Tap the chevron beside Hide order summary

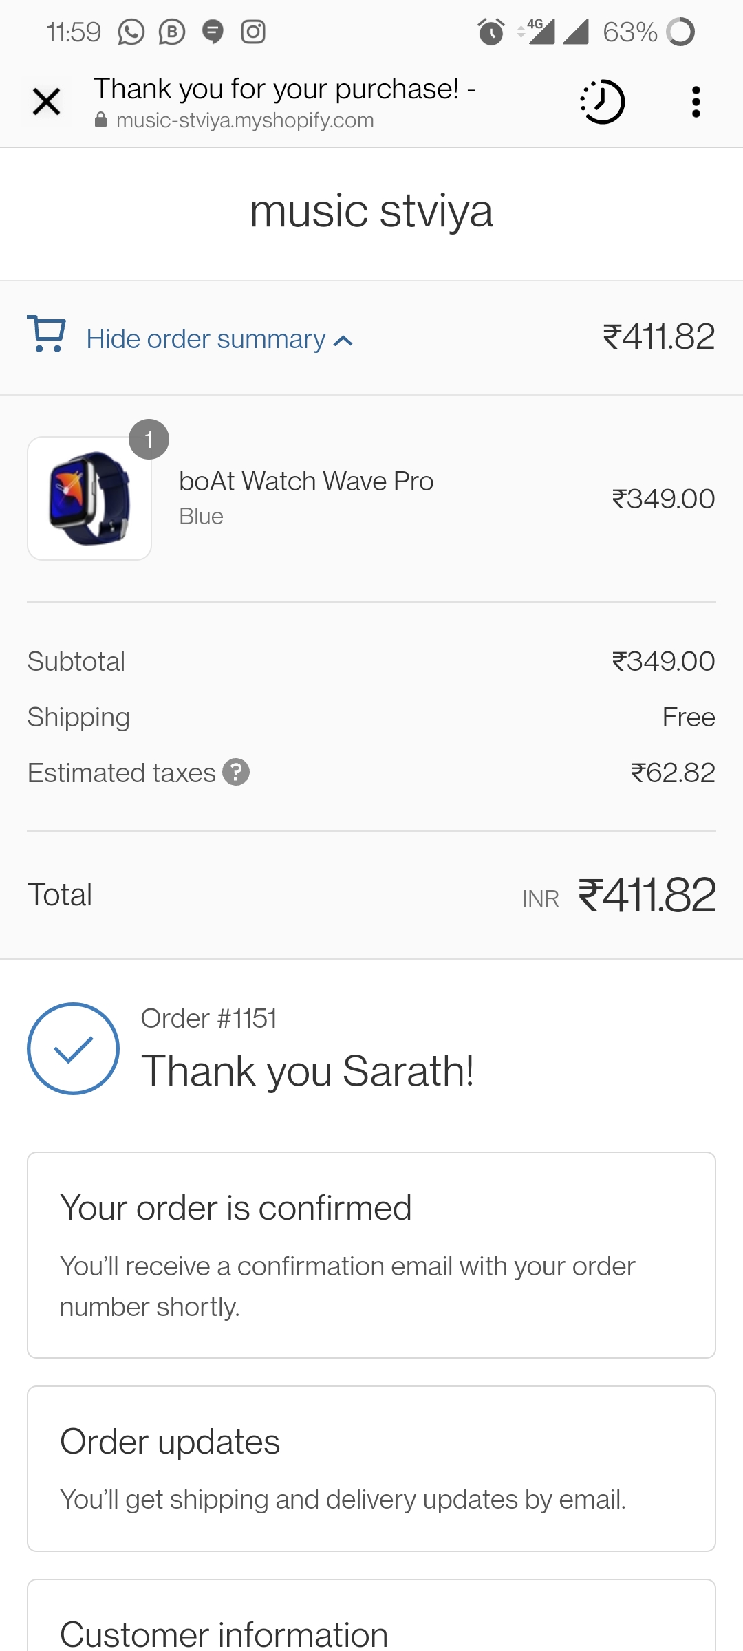tap(343, 341)
